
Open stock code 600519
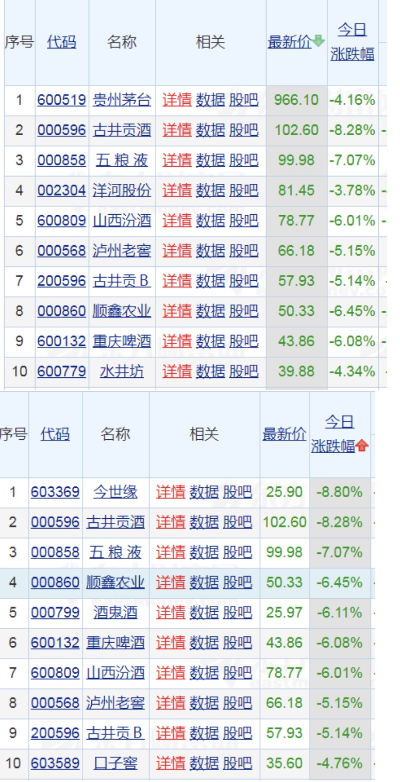61,100
